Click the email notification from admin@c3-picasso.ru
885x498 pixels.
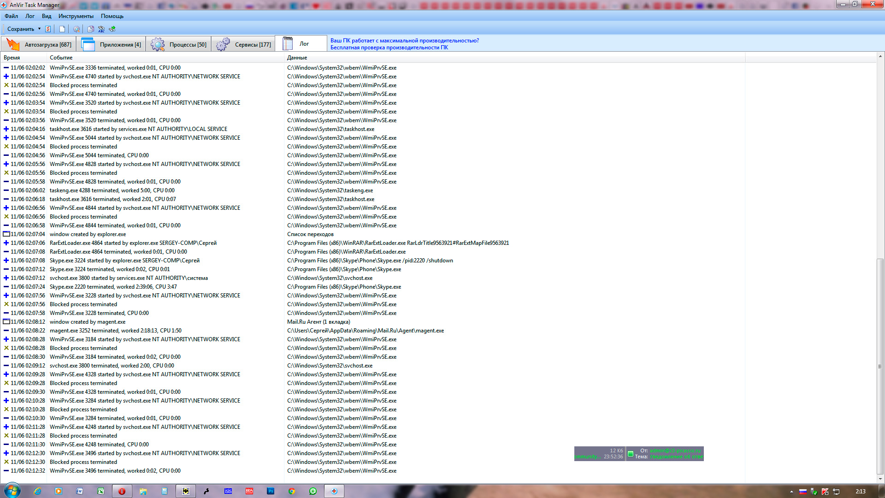[x=665, y=454]
